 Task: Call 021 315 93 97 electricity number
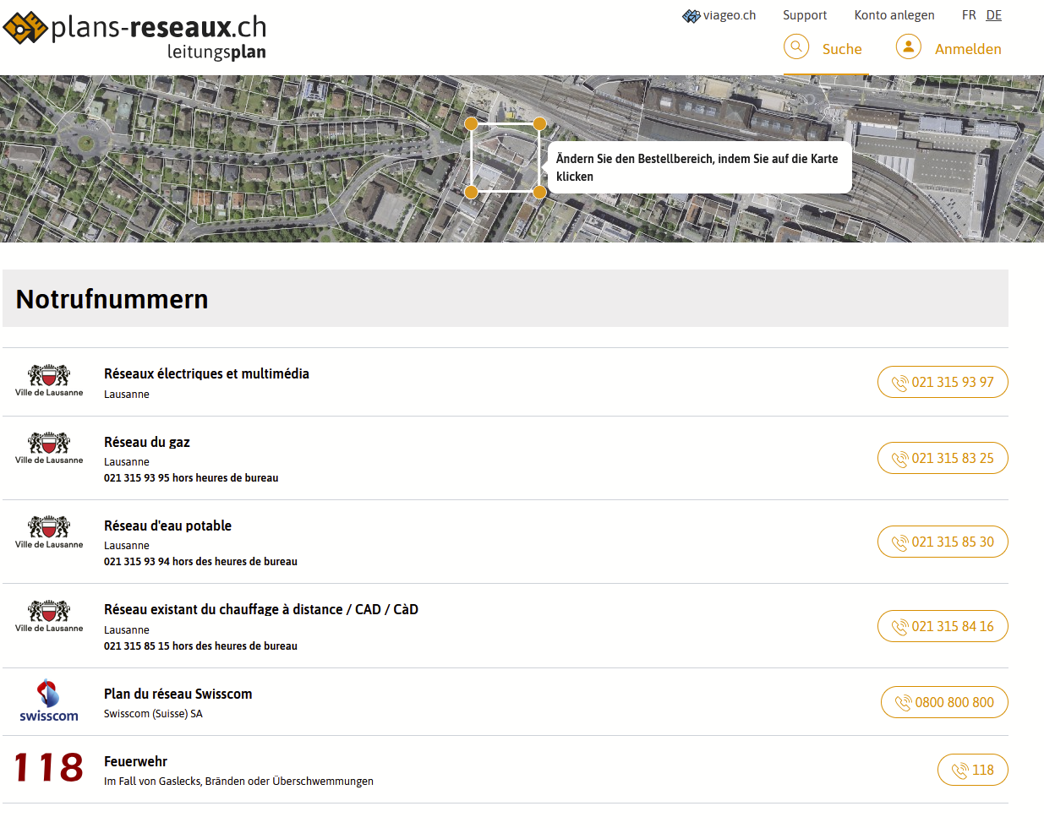(943, 382)
